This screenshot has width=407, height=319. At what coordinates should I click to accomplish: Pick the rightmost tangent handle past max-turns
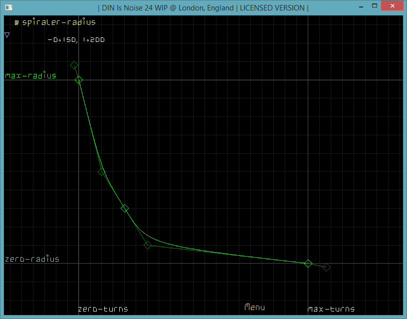[326, 267]
